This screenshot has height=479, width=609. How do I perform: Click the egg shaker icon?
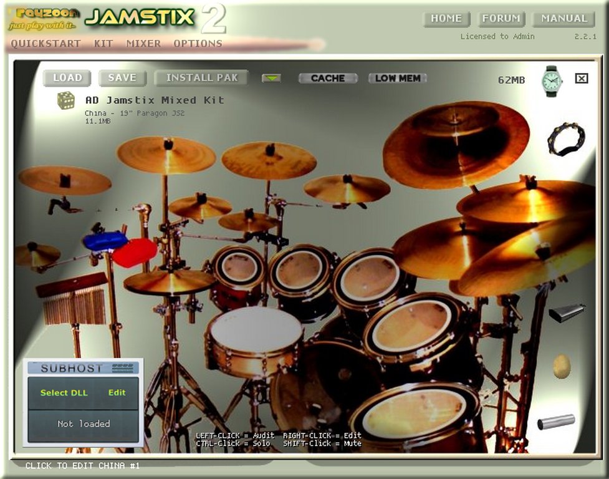[x=562, y=367]
